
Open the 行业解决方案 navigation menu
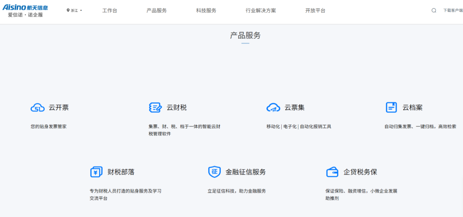point(261,10)
